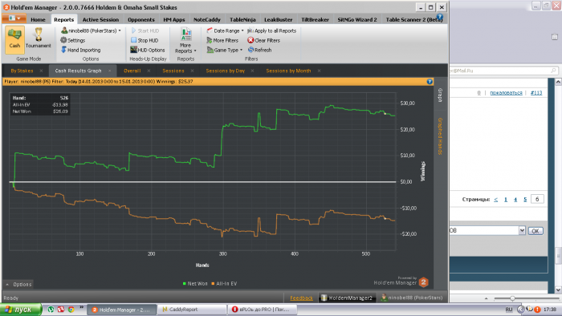
Task: Launch Chrome from quick launch
Action: (71, 310)
